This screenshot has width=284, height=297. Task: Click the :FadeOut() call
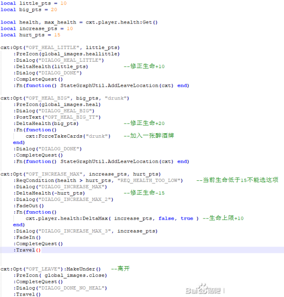28,206
